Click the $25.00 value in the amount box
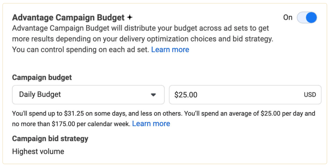 click(x=186, y=95)
